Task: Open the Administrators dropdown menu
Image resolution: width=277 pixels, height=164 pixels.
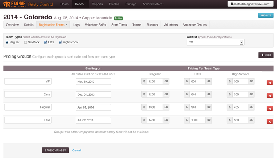Action: [x=153, y=4]
